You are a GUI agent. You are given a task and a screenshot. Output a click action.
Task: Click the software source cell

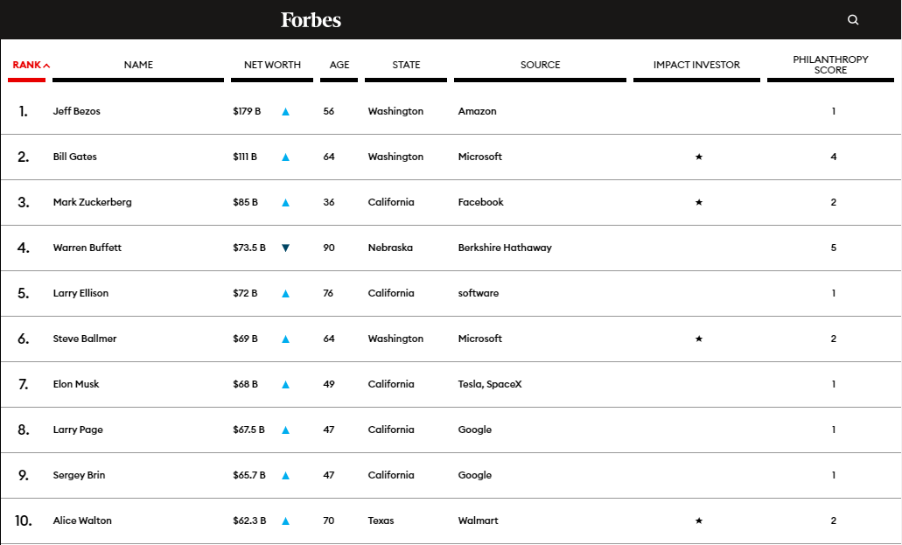click(x=478, y=293)
